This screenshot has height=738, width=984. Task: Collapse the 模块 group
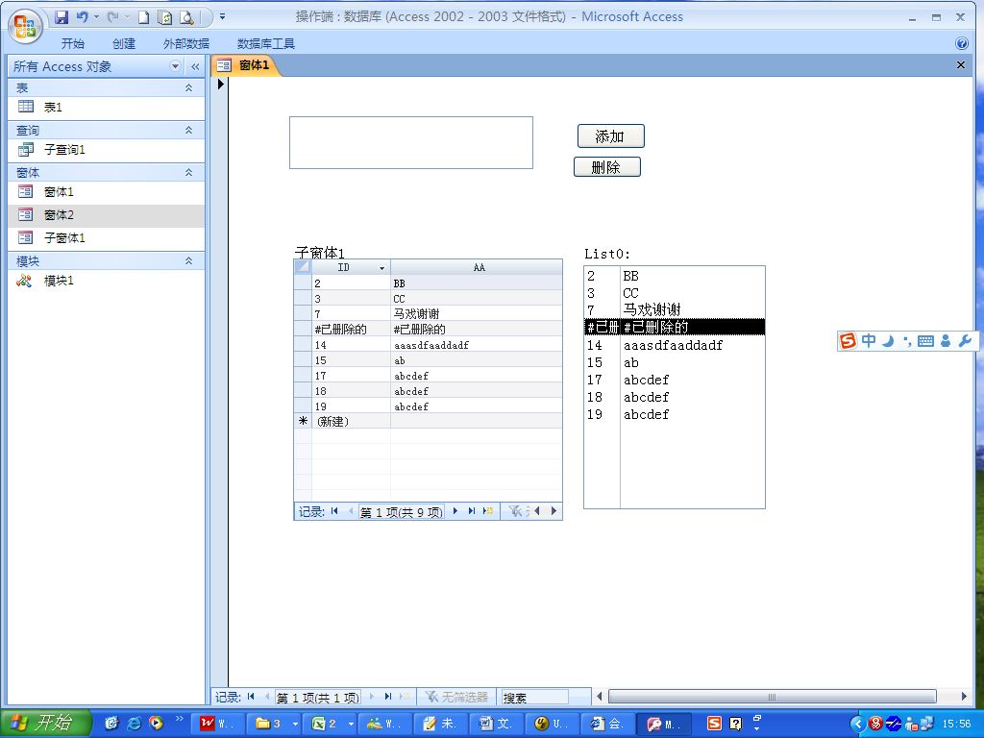tap(188, 260)
